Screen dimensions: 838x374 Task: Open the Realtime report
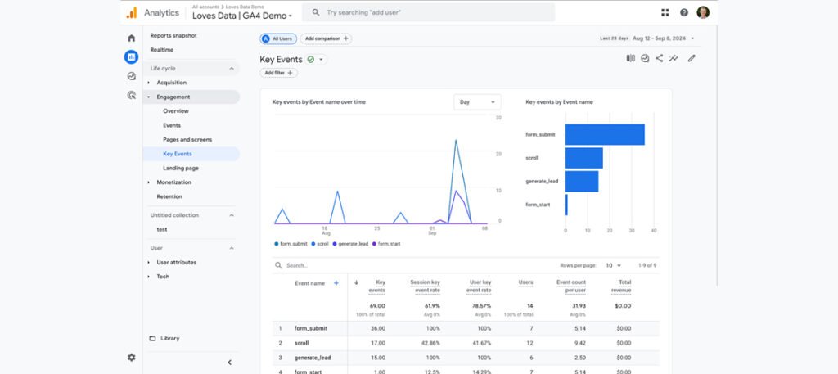click(161, 50)
